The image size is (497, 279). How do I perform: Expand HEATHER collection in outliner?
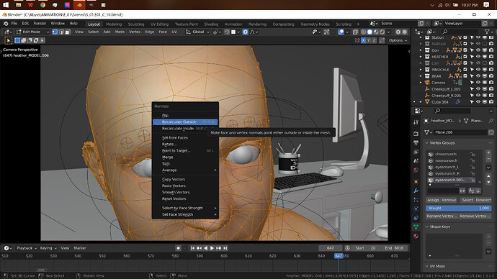pyautogui.click(x=421, y=57)
